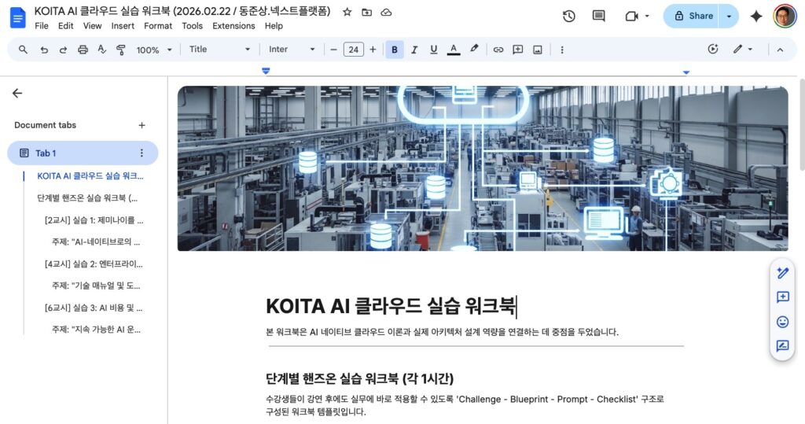Viewport: 805px width, 424px height.
Task: Redo the last action
Action: (63, 50)
